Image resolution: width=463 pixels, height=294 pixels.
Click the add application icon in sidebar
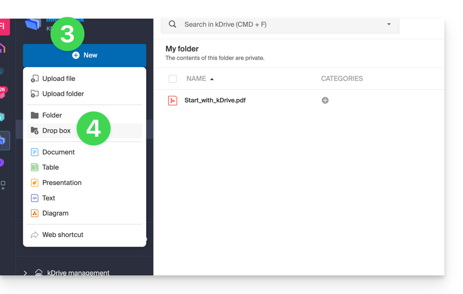point(3,186)
